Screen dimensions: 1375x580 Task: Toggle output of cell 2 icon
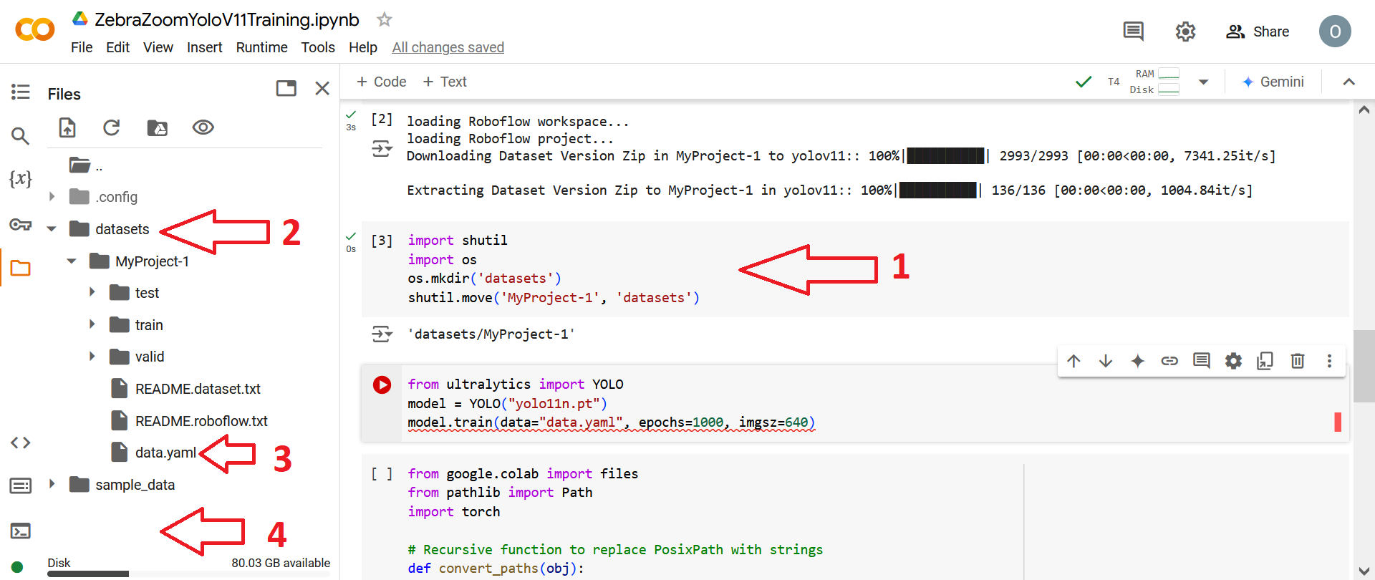pos(382,149)
